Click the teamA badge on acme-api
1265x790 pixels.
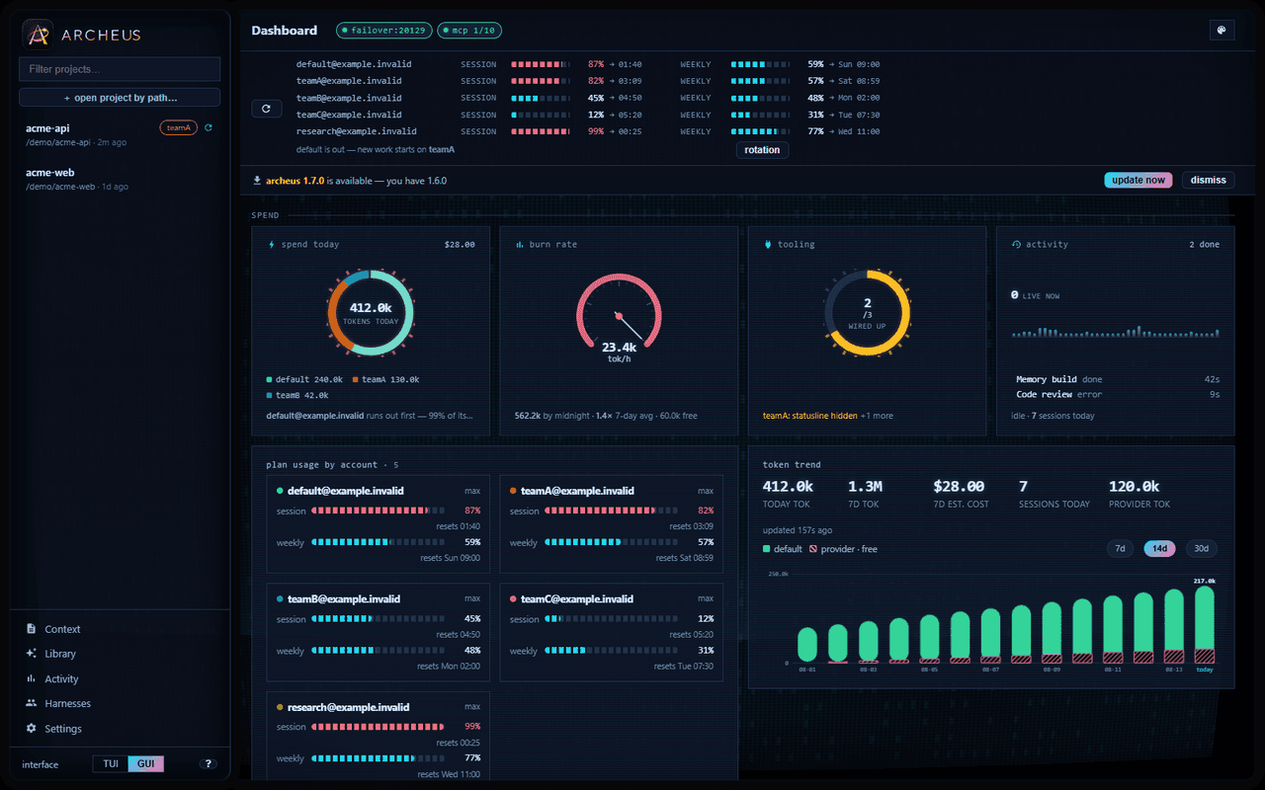(179, 127)
